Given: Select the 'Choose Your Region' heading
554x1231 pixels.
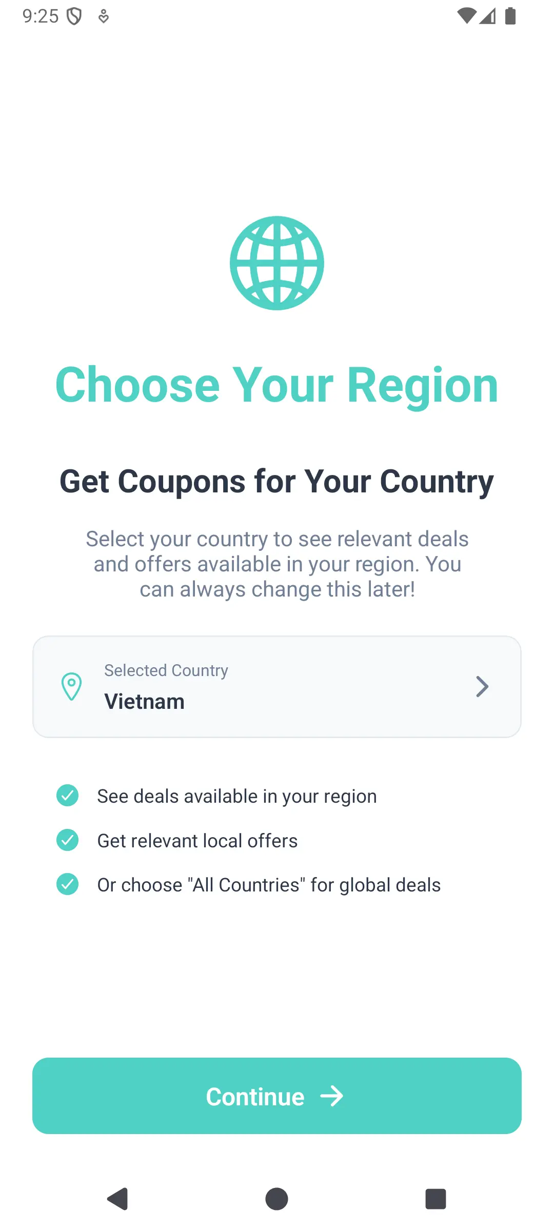Looking at the screenshot, I should click(276, 385).
